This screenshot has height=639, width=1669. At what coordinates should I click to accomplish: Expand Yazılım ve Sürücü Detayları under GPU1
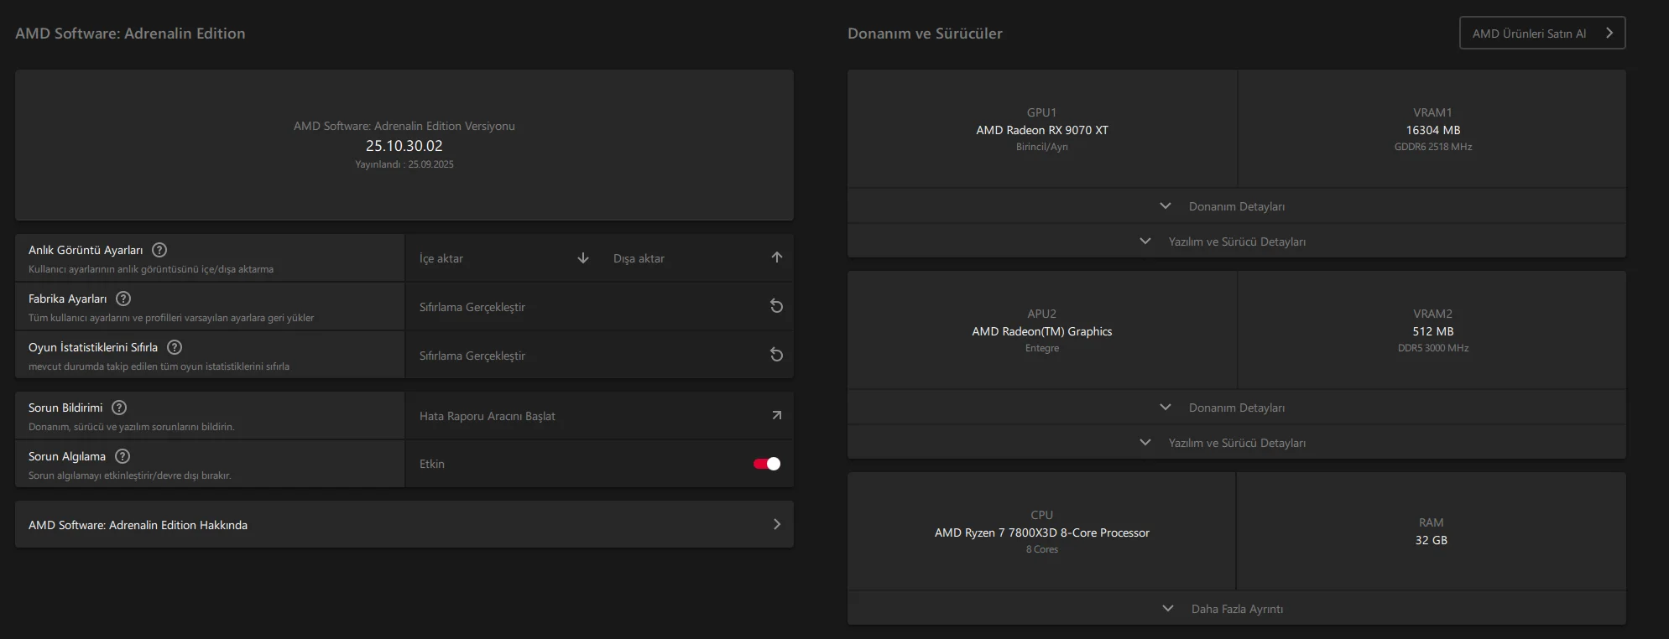tap(1237, 242)
